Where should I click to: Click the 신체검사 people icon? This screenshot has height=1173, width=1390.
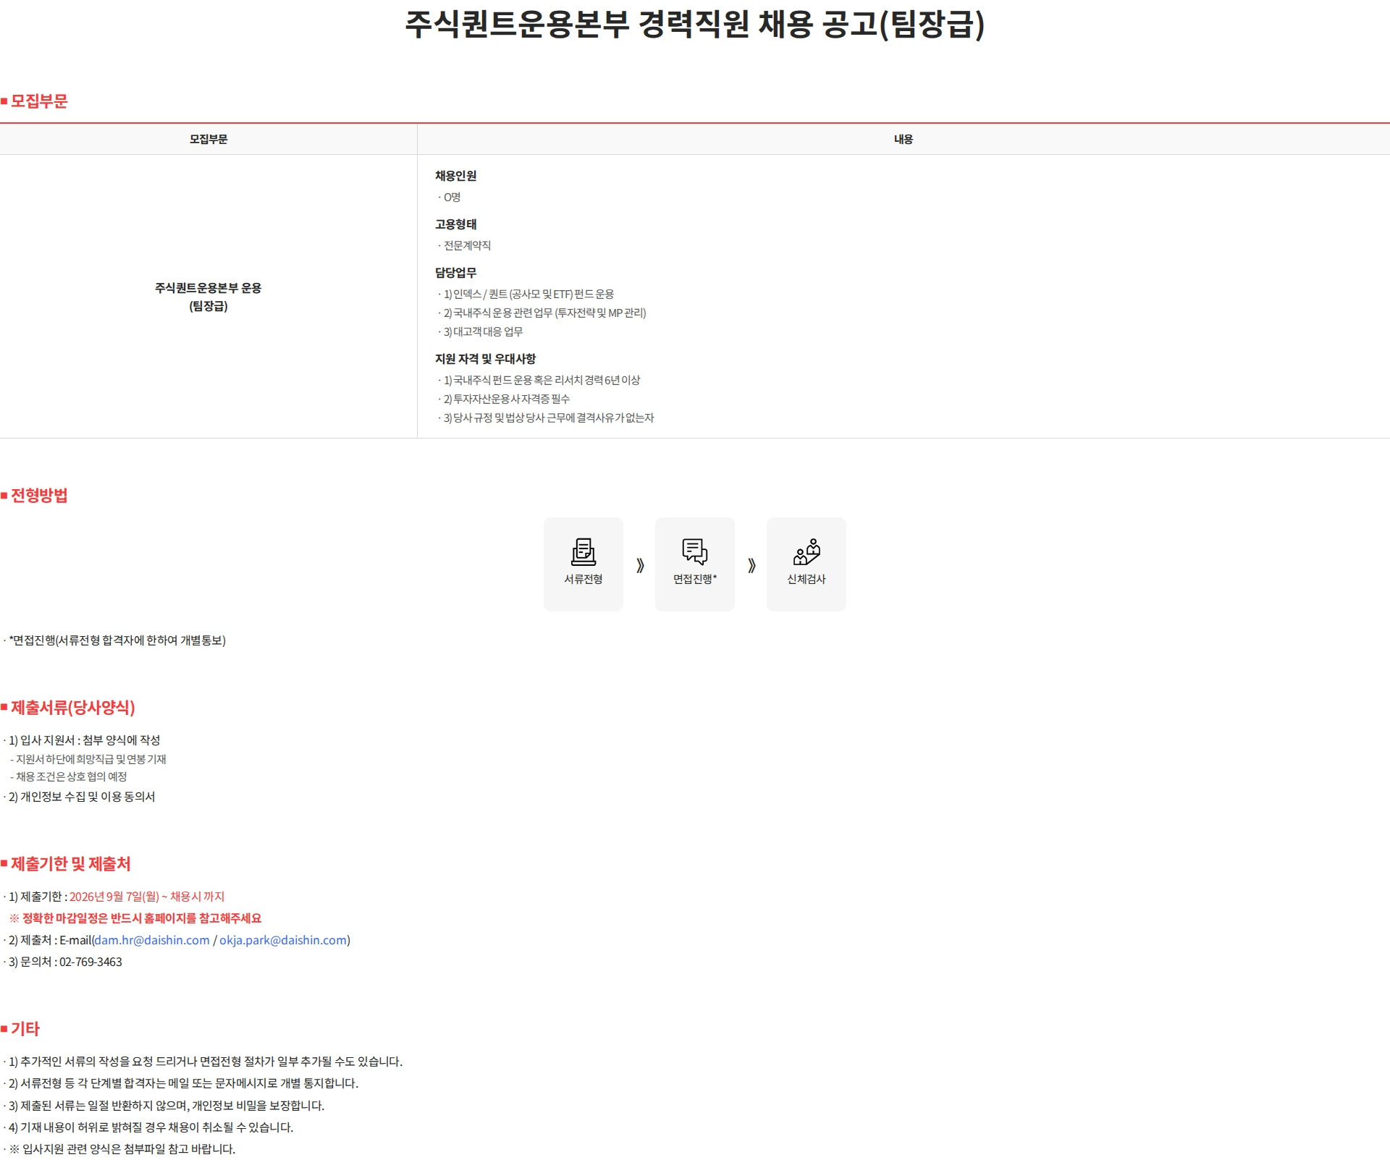point(806,552)
